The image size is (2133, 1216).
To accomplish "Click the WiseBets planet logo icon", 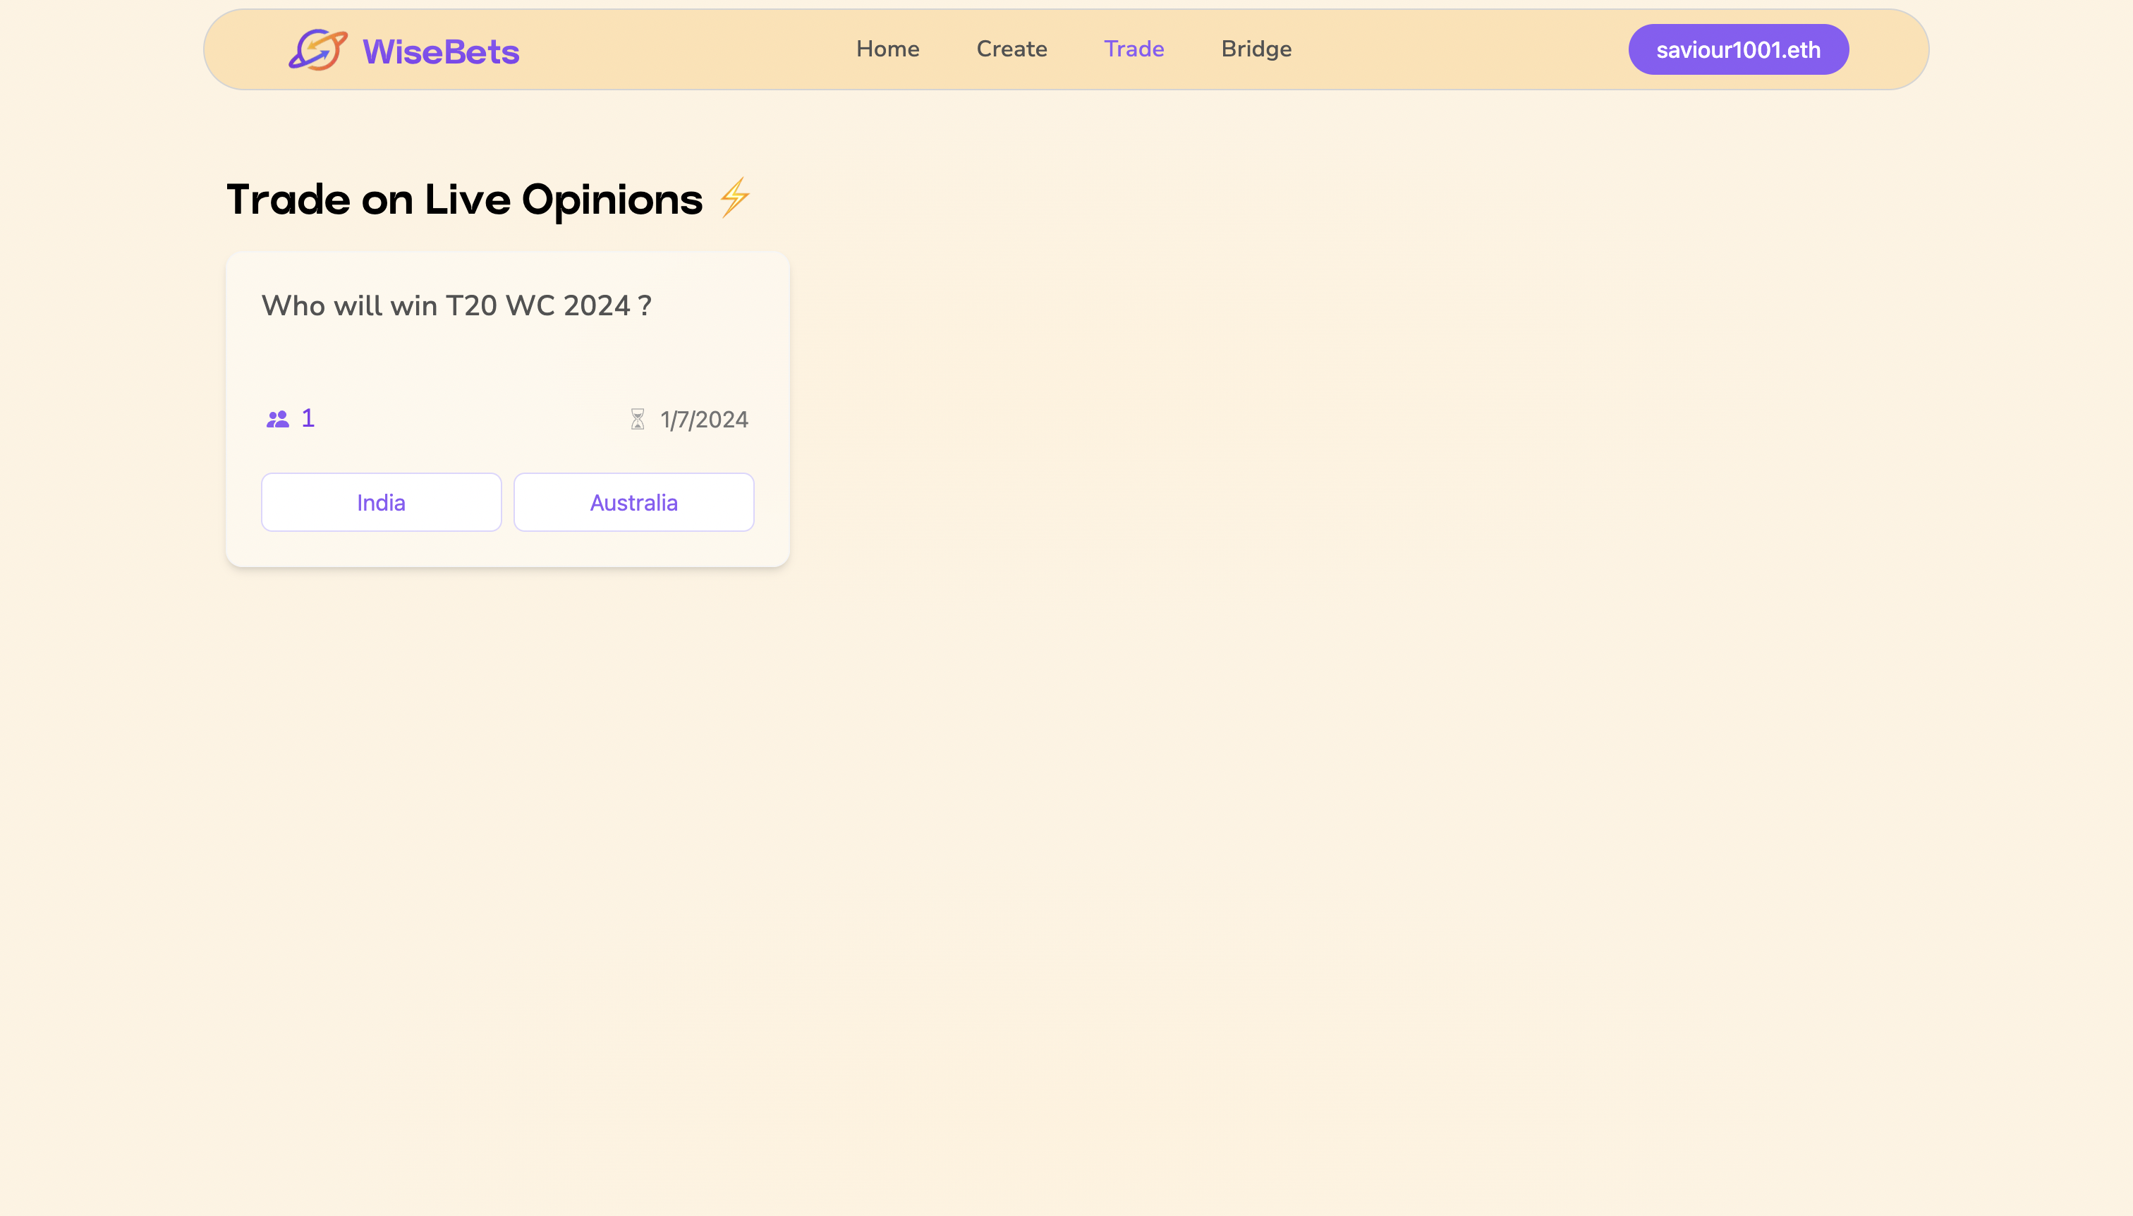I will coord(317,50).
